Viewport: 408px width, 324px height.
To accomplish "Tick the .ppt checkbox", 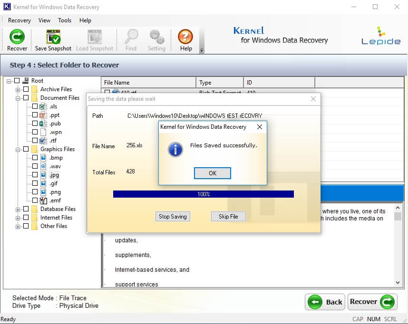I will [x=35, y=114].
